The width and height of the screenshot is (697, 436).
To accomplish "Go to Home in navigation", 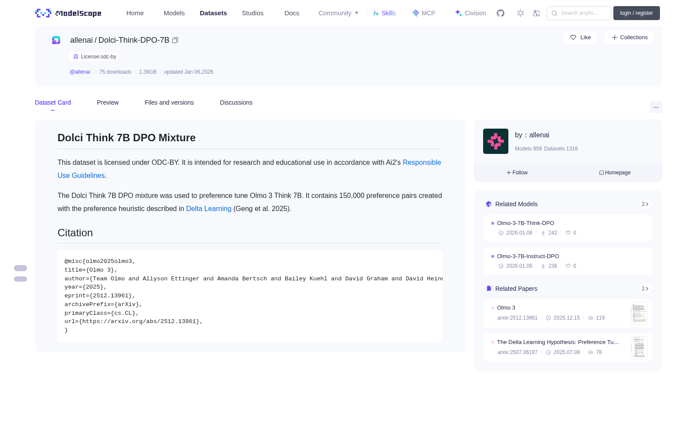I will coord(135,13).
